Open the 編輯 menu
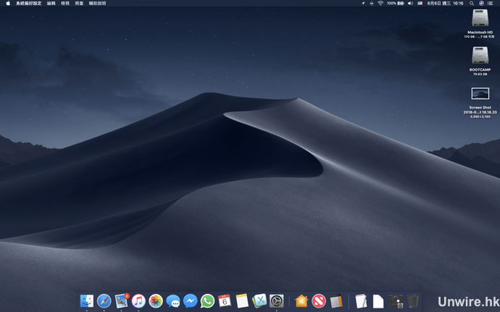 [x=51, y=3]
